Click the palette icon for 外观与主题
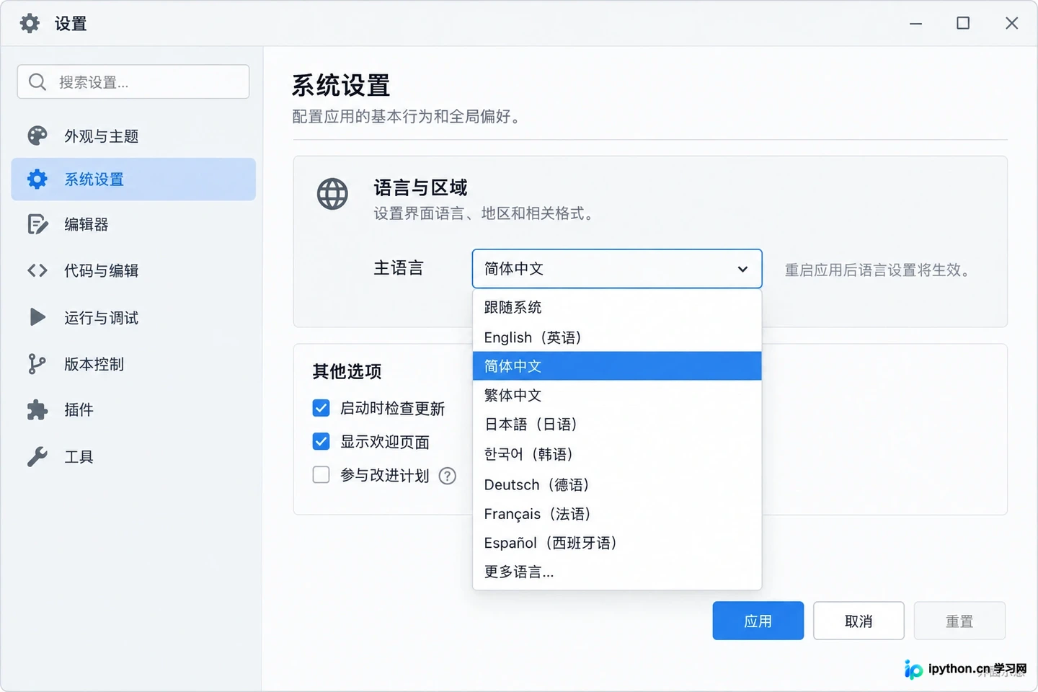This screenshot has height=692, width=1038. pos(37,136)
